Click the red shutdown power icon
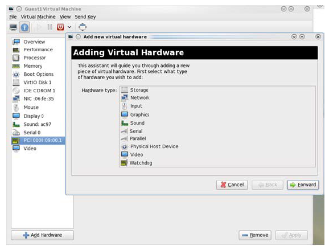The image size is (329, 250). coord(60,27)
